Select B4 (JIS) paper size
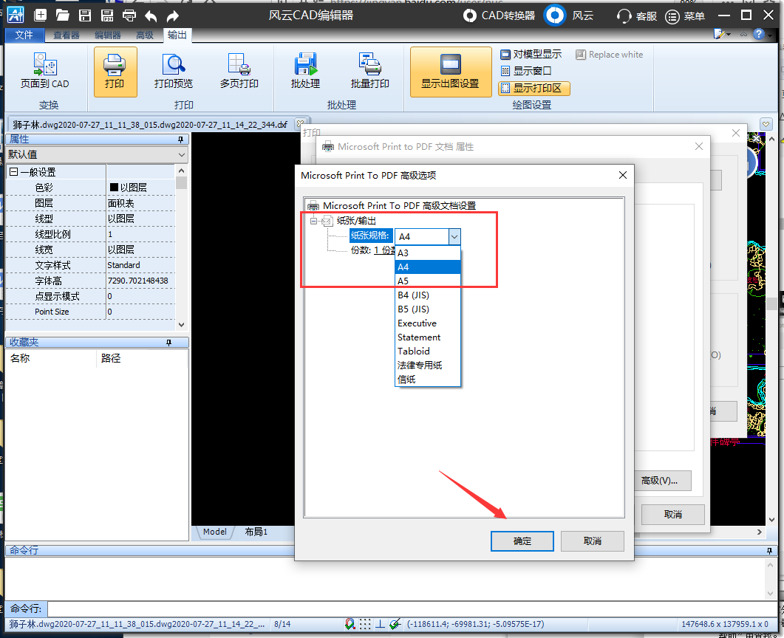Viewport: 784px width, 638px height. [428, 295]
